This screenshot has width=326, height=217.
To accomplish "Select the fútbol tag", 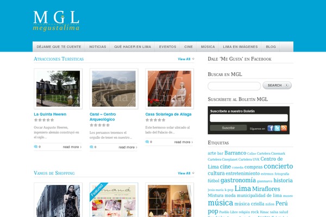I will (214, 181).
